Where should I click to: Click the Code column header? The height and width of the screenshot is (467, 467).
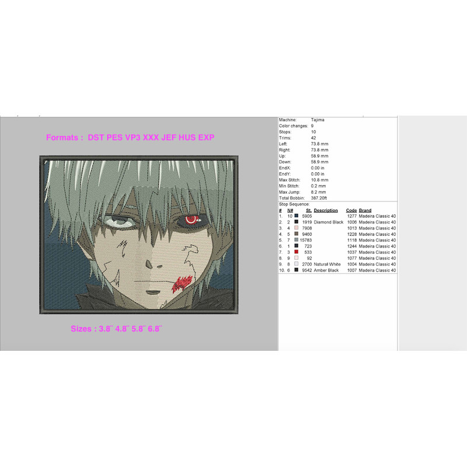pyautogui.click(x=351, y=210)
